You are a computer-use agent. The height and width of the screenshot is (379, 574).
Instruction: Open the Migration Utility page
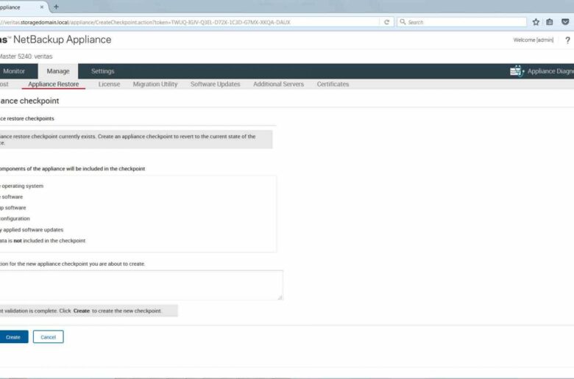click(x=155, y=84)
